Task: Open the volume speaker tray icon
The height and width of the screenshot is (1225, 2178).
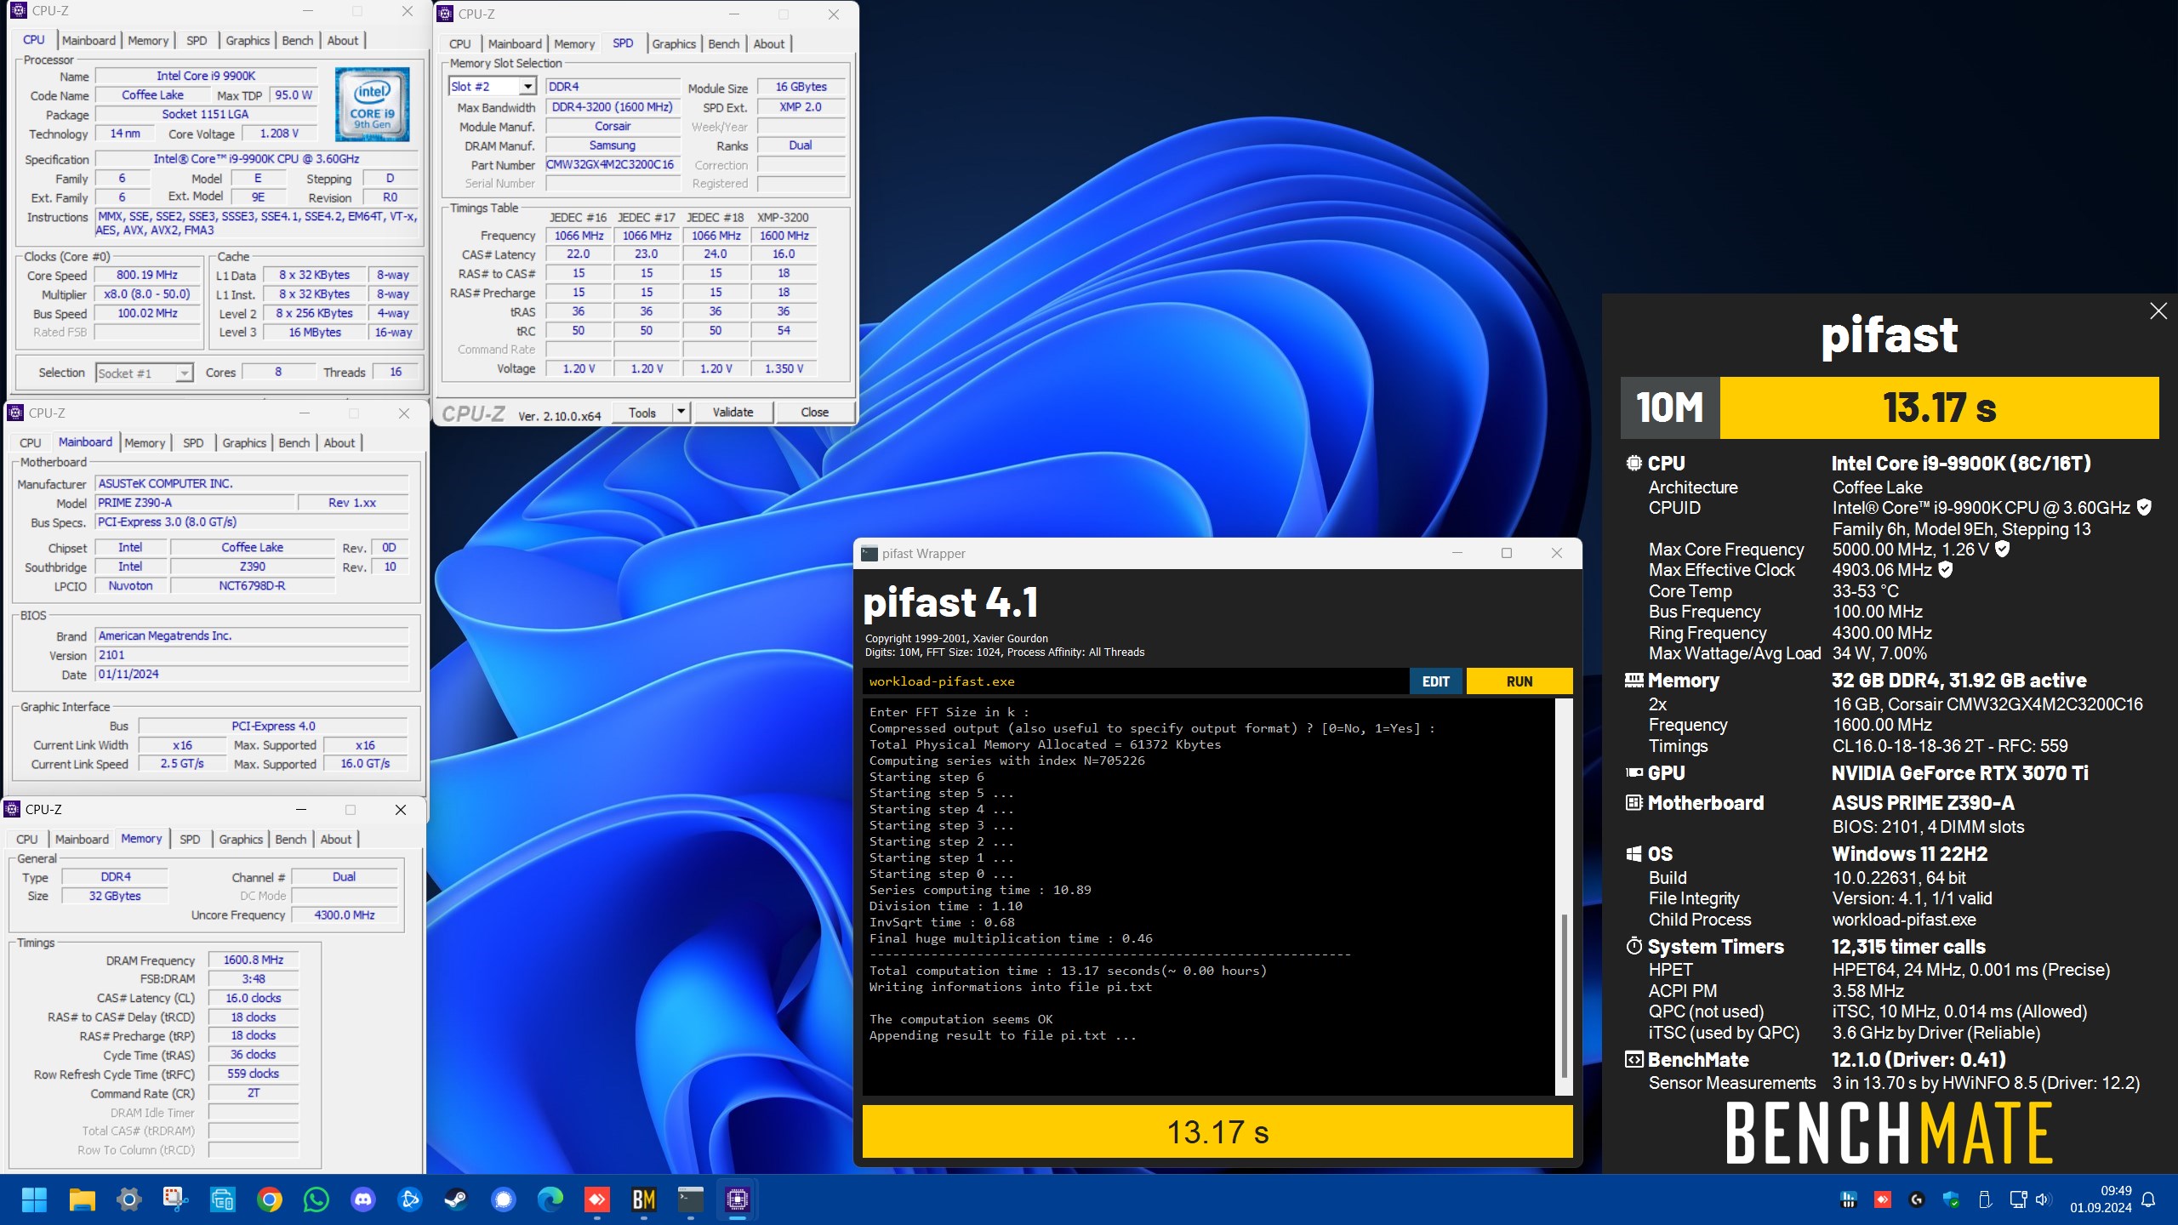Action: [x=2043, y=1199]
